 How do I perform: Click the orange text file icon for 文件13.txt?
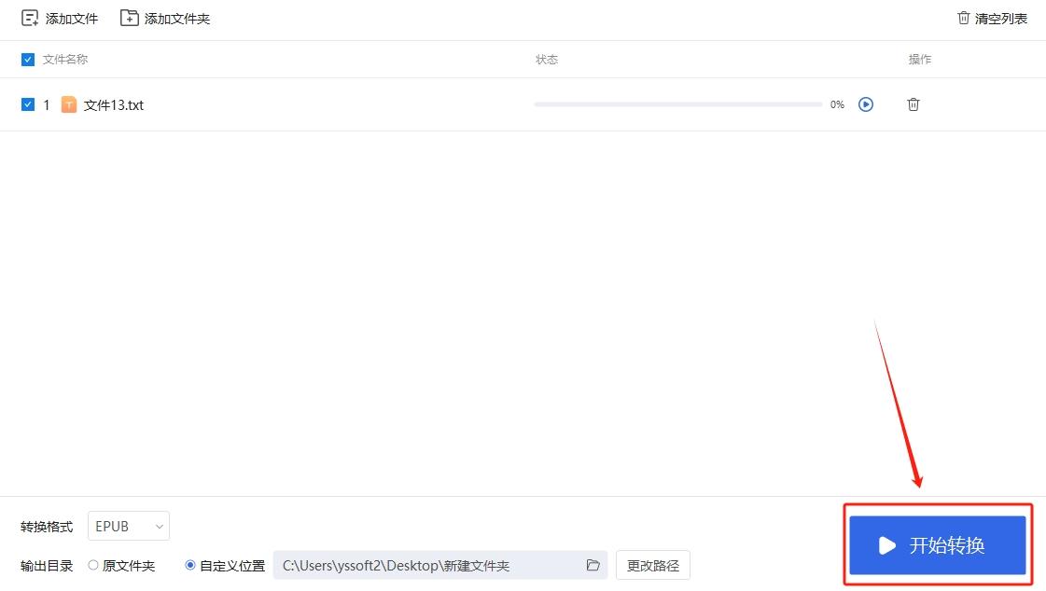click(69, 104)
